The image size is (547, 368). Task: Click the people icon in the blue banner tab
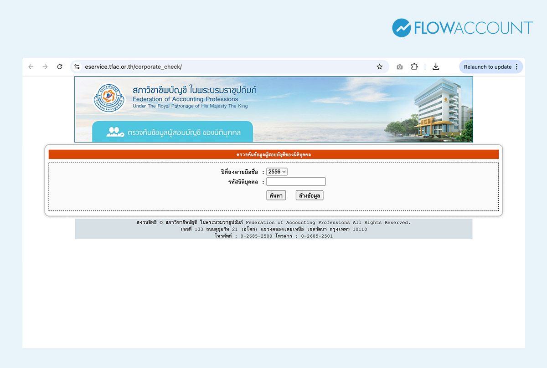115,132
